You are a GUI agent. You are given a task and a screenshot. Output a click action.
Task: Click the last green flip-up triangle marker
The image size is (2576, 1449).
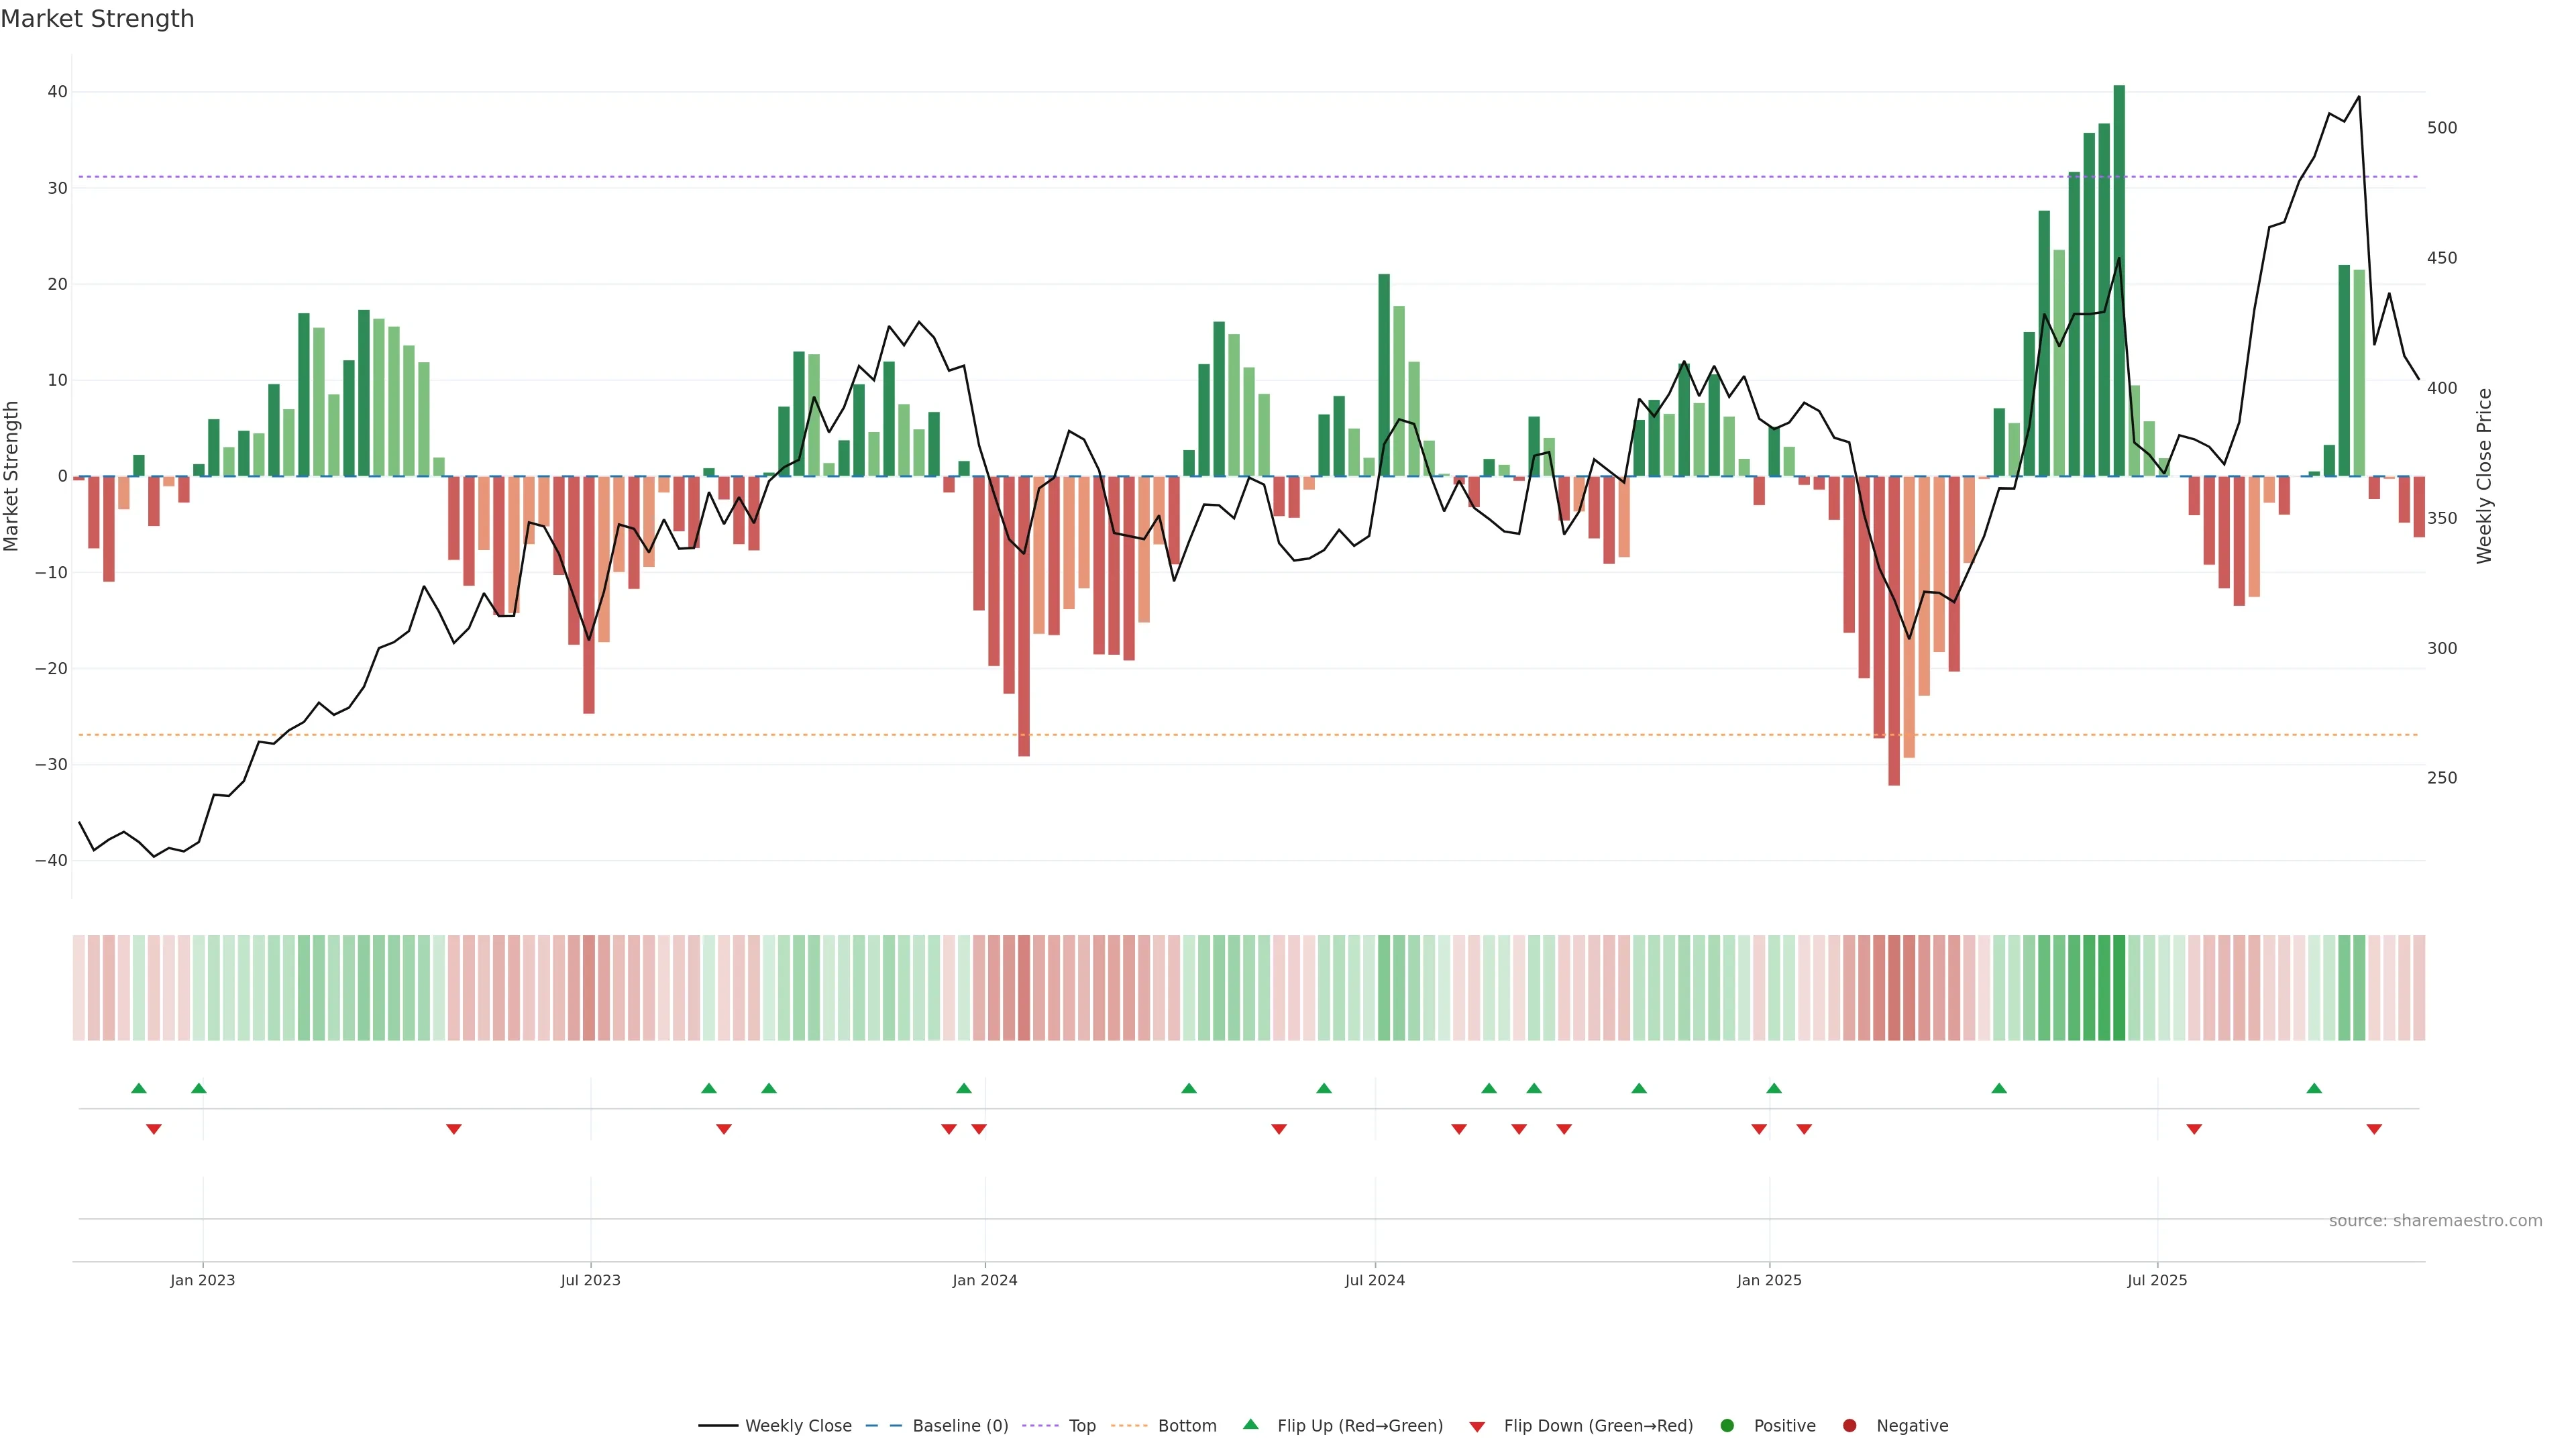click(x=2314, y=1088)
